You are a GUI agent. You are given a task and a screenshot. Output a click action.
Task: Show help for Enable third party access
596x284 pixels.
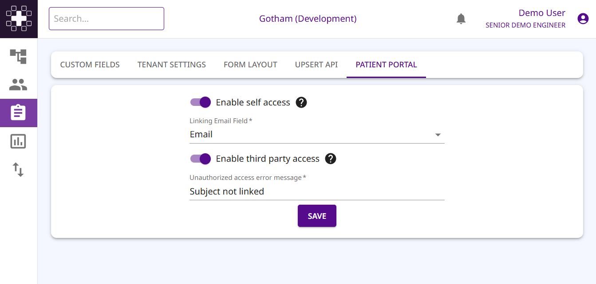pyautogui.click(x=331, y=159)
